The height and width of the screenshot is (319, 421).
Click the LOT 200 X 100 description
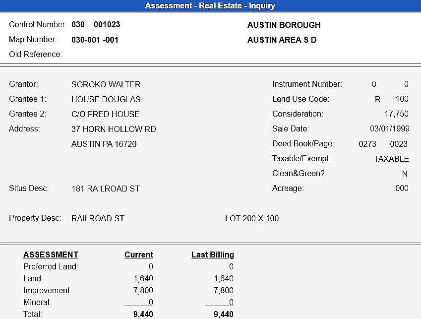click(x=251, y=218)
